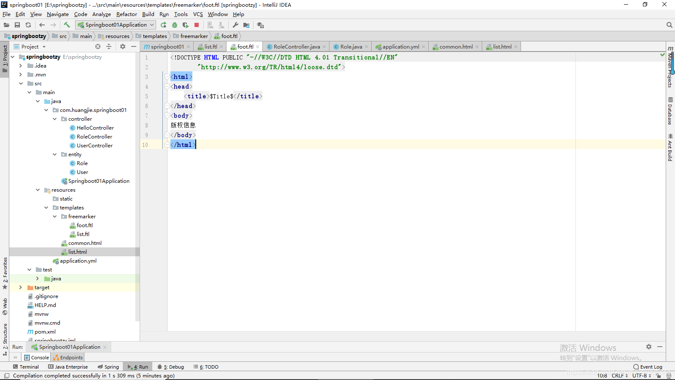Click the scroll-from-source target icon in Project panel
675x380 pixels.
coord(98,46)
